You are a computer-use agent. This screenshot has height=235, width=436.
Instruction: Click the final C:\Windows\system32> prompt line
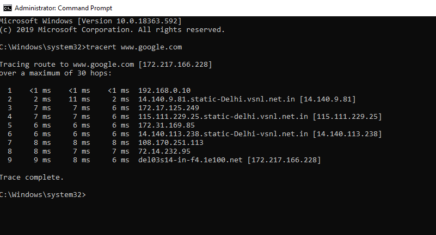(x=43, y=194)
